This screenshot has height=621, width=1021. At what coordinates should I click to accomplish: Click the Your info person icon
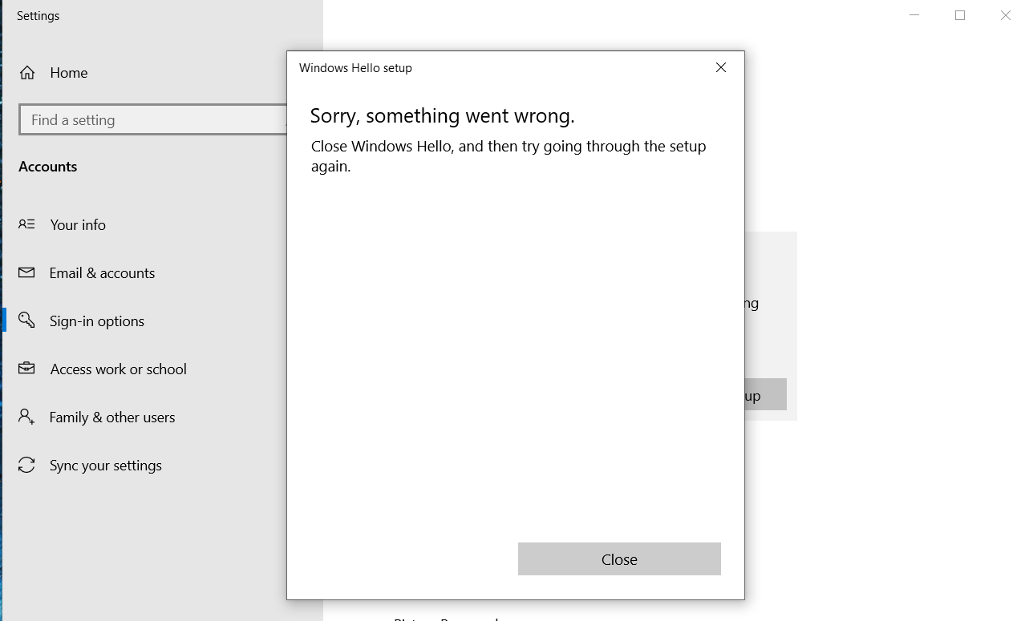pyautogui.click(x=26, y=224)
